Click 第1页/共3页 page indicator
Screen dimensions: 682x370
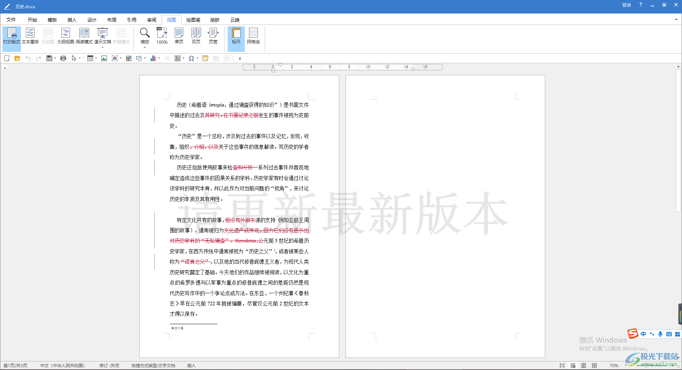15,365
